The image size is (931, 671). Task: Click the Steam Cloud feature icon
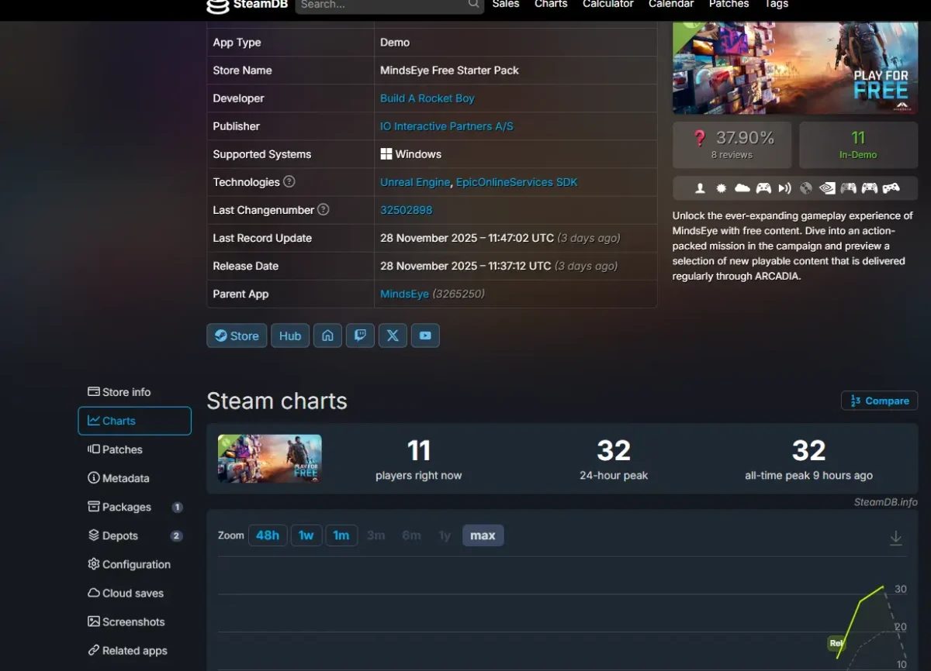click(x=742, y=188)
